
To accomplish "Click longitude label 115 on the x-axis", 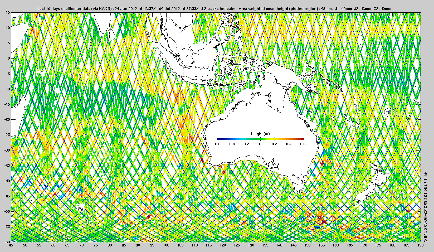I will pyautogui.click(x=209, y=245).
